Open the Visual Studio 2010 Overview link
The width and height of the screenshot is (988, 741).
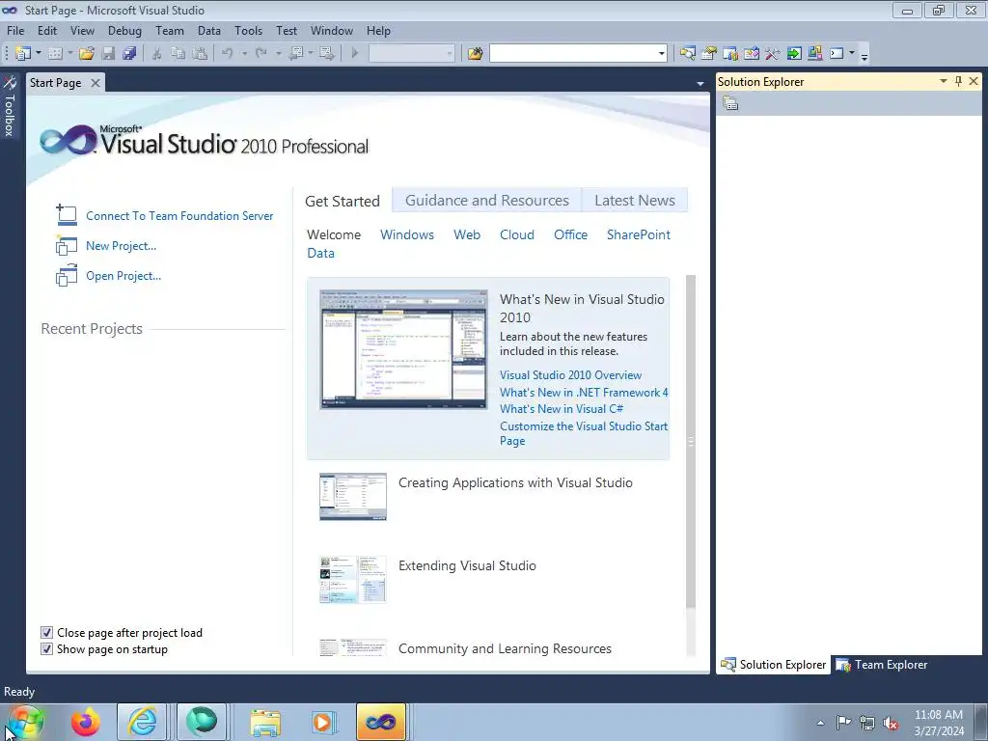[x=570, y=375]
